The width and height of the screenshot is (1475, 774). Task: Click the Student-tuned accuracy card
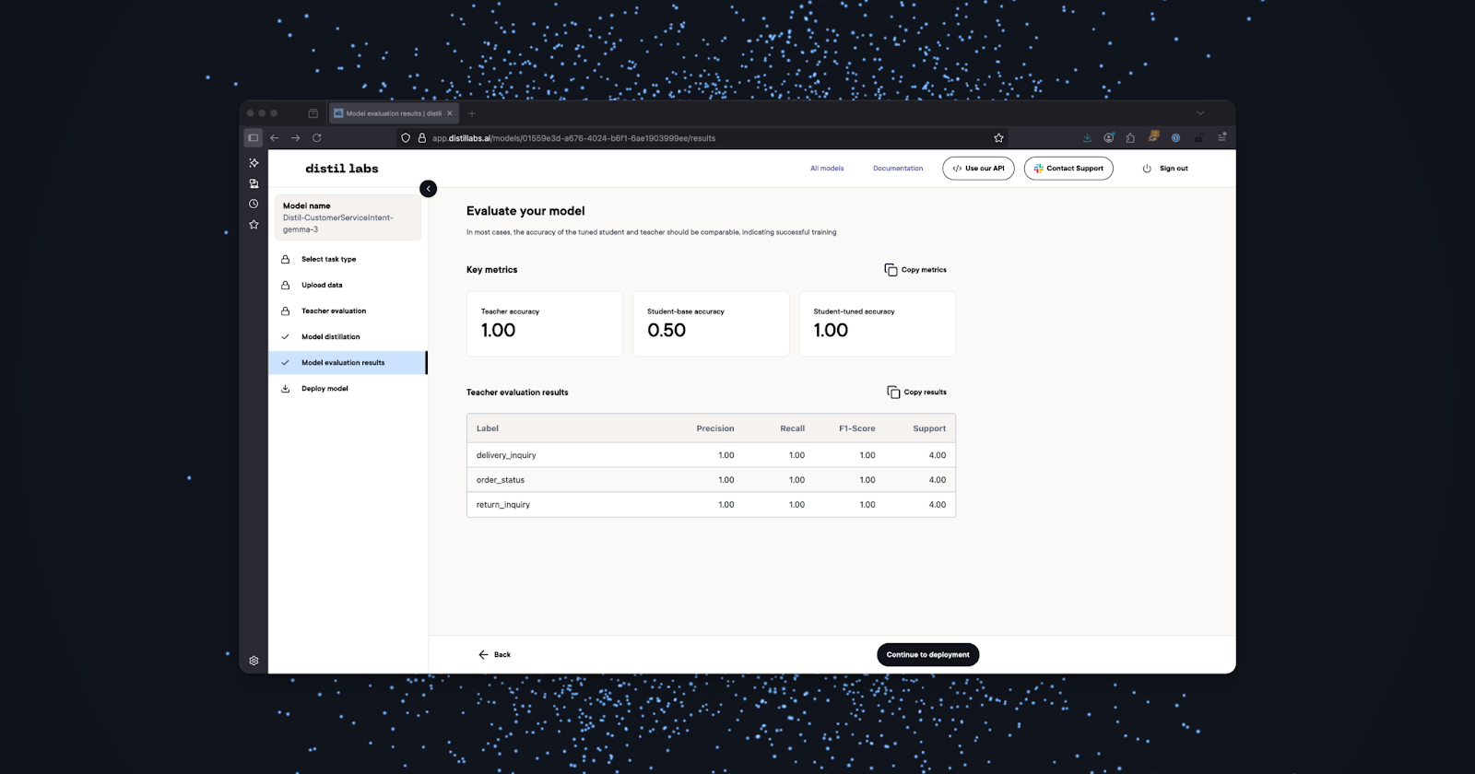click(878, 324)
